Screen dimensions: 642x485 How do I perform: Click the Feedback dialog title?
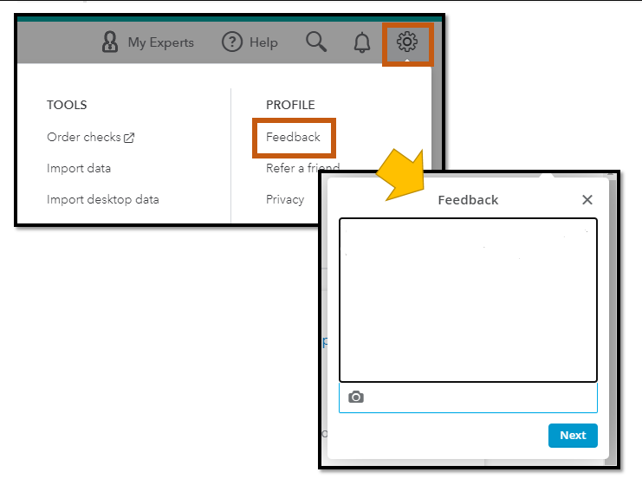pyautogui.click(x=468, y=200)
